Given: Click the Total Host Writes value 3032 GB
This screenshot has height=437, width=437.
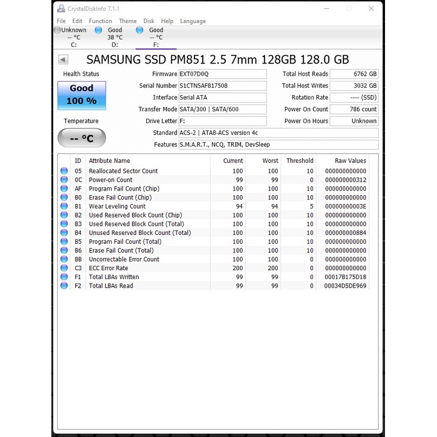Looking at the screenshot, I should point(354,85).
